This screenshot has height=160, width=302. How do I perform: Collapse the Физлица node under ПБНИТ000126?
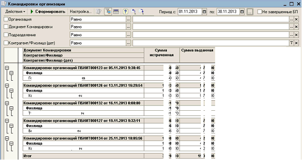click(11, 91)
